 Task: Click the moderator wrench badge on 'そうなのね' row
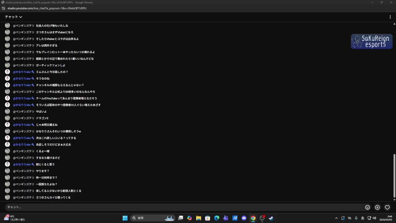(33, 78)
